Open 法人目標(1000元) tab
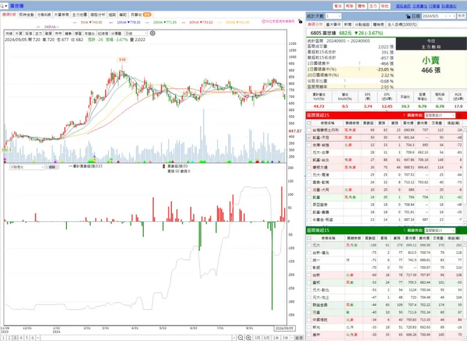Image resolution: width=467 pixels, height=341 pixels. (402, 25)
